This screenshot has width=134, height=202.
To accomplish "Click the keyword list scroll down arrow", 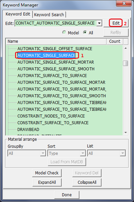I will coord(126,132).
